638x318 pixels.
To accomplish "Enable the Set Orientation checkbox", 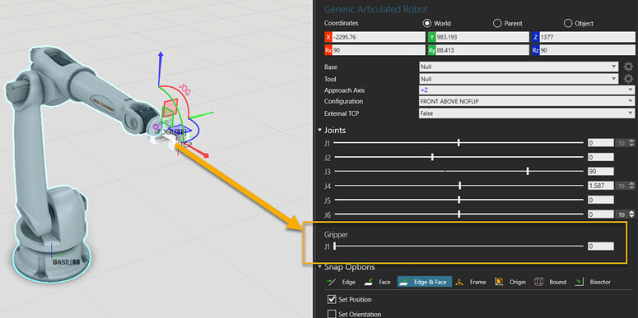I will [x=332, y=314].
